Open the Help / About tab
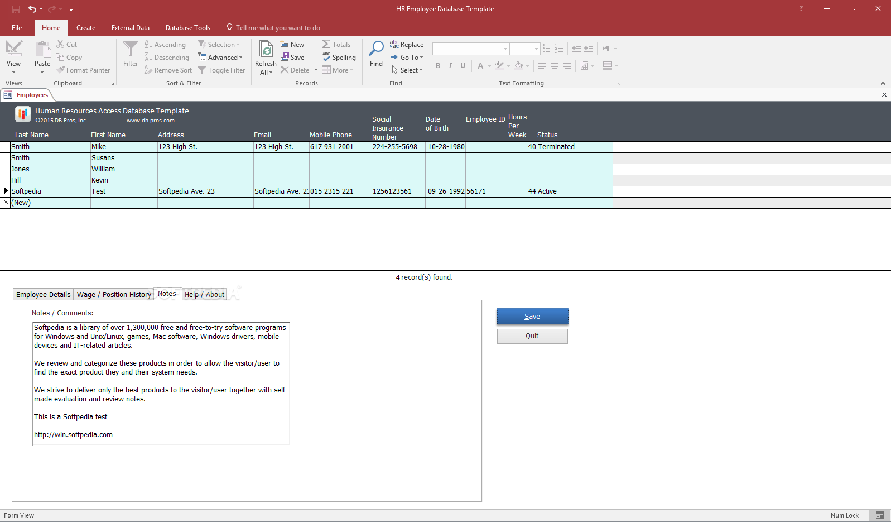Viewport: 891px width, 522px height. point(204,294)
